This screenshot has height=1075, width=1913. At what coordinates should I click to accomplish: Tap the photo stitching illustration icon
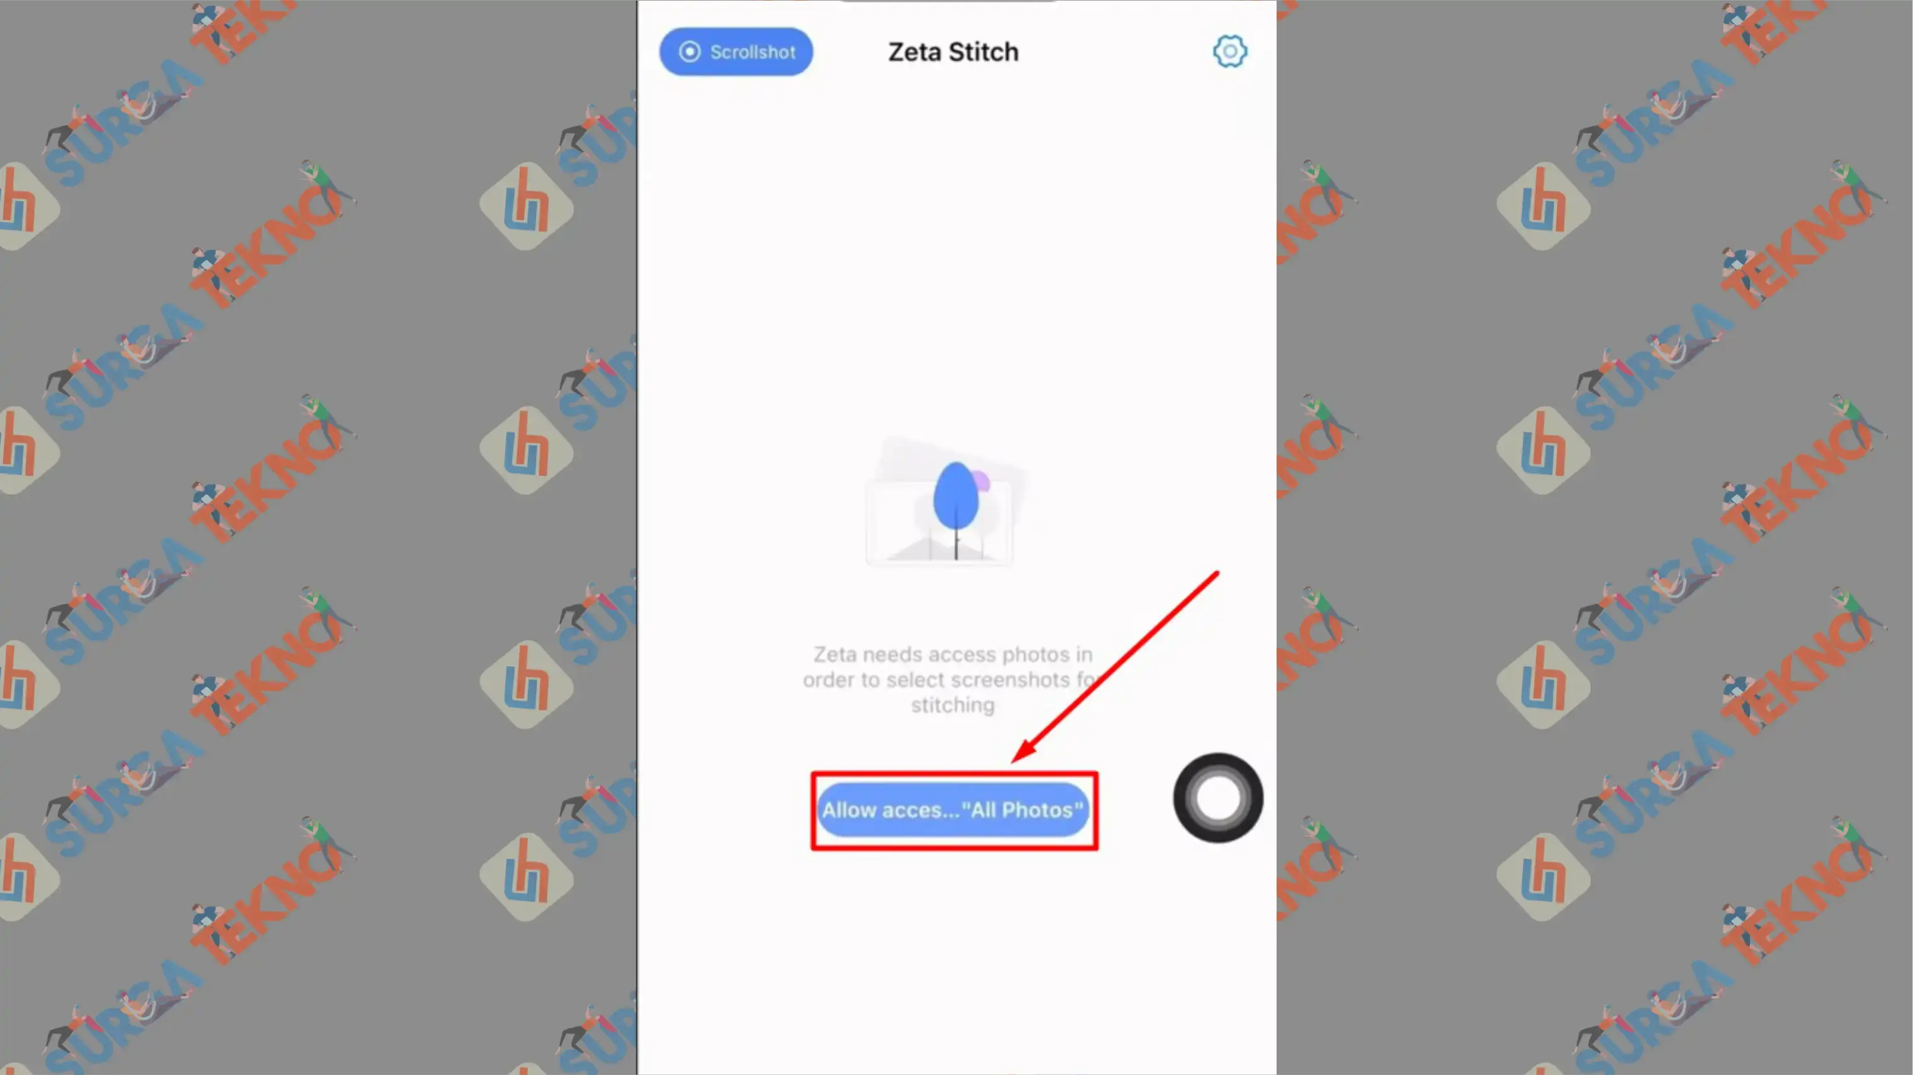click(x=952, y=506)
